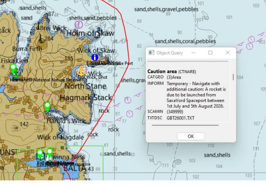Select the Caution area heading in the dialog
266x189 pixels.
coord(162,71)
